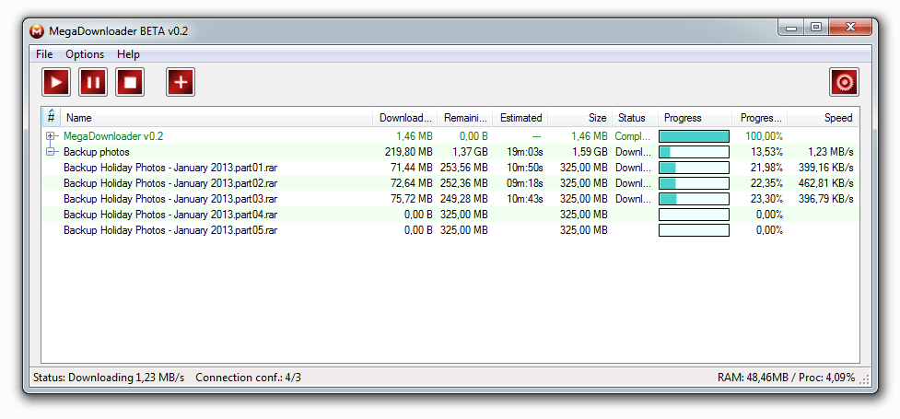This screenshot has height=419, width=900.
Task: Collapse the Backup photos package node
Action: click(51, 152)
